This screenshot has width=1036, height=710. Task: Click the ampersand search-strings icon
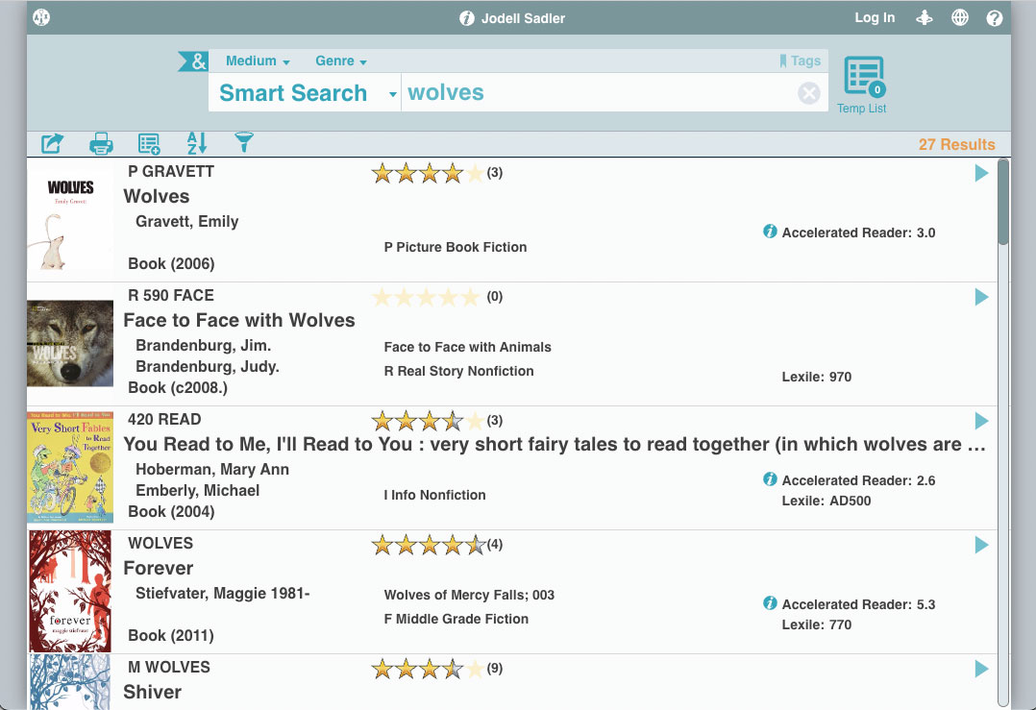(x=193, y=61)
